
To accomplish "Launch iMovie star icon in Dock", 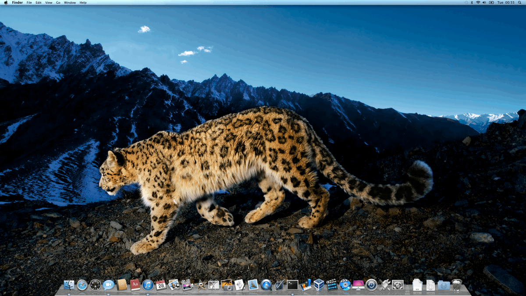I will [x=200, y=285].
